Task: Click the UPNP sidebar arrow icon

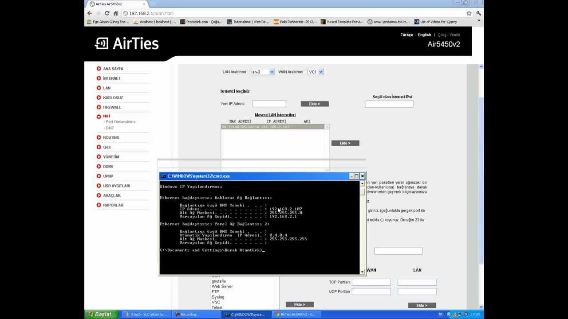Action: click(x=99, y=176)
